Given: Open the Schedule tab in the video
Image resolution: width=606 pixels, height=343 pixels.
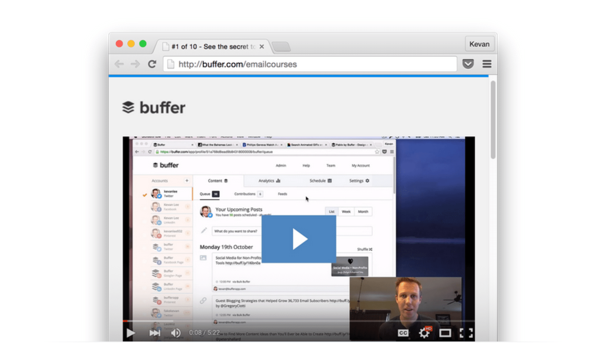Looking at the screenshot, I should tap(320, 181).
